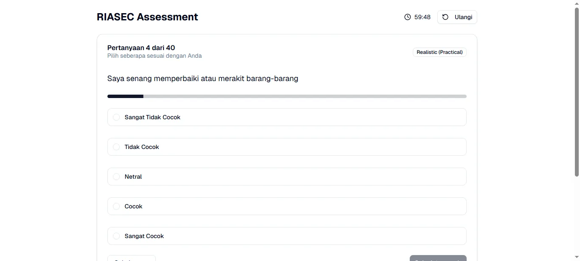Click the RIASEC Assessment title

coord(147,17)
